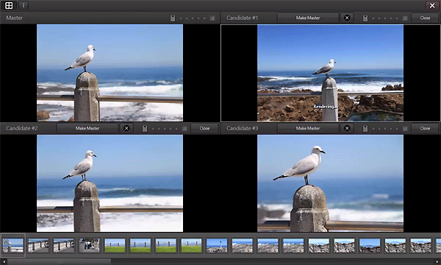Switch to the four-pane grid layout icon
Screen dimensions: 441x265
pyautogui.click(x=9, y=5)
